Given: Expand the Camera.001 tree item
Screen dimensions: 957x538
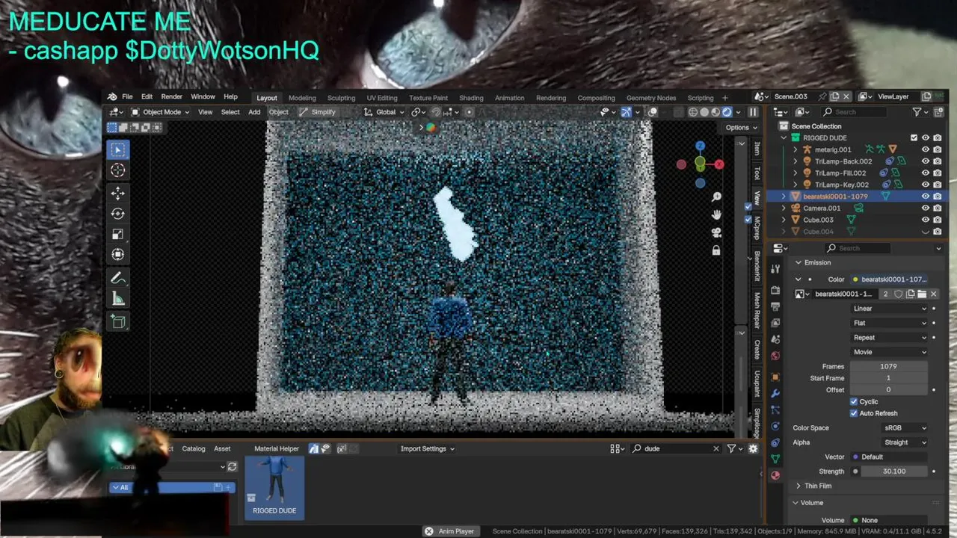Looking at the screenshot, I should coord(784,208).
